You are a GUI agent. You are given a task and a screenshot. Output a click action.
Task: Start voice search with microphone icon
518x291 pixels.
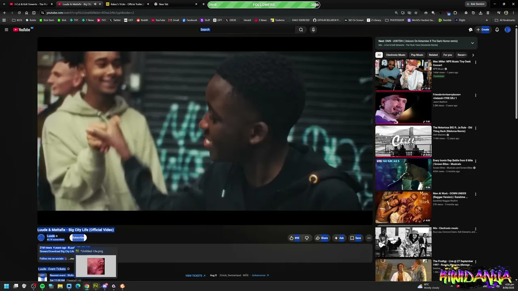click(x=313, y=30)
